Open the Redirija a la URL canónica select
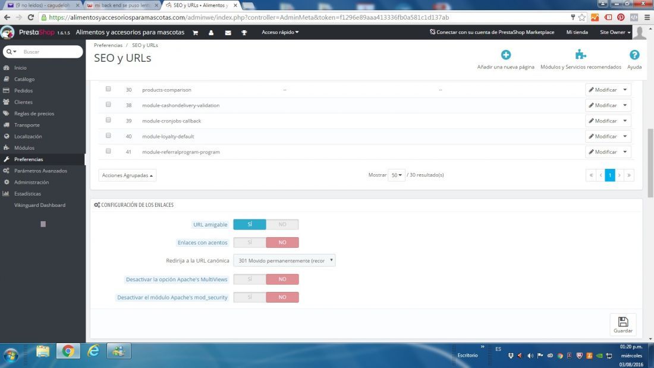 (284, 260)
